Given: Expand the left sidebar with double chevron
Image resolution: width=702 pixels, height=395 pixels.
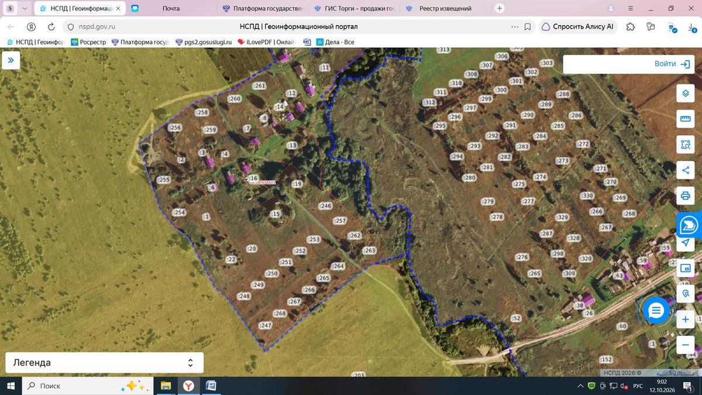Looking at the screenshot, I should [x=11, y=60].
